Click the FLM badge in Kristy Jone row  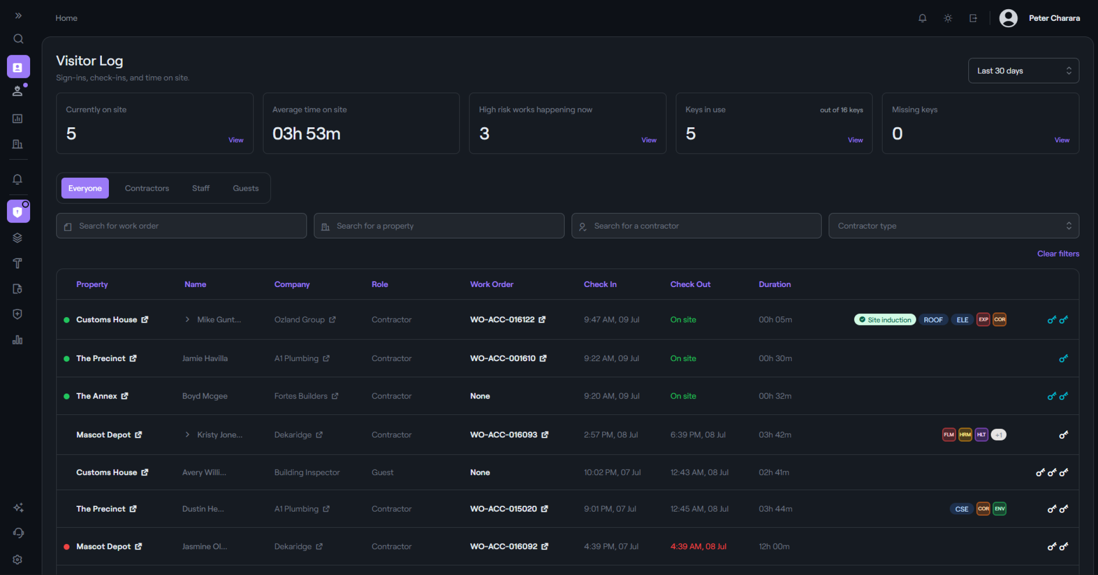pos(949,434)
